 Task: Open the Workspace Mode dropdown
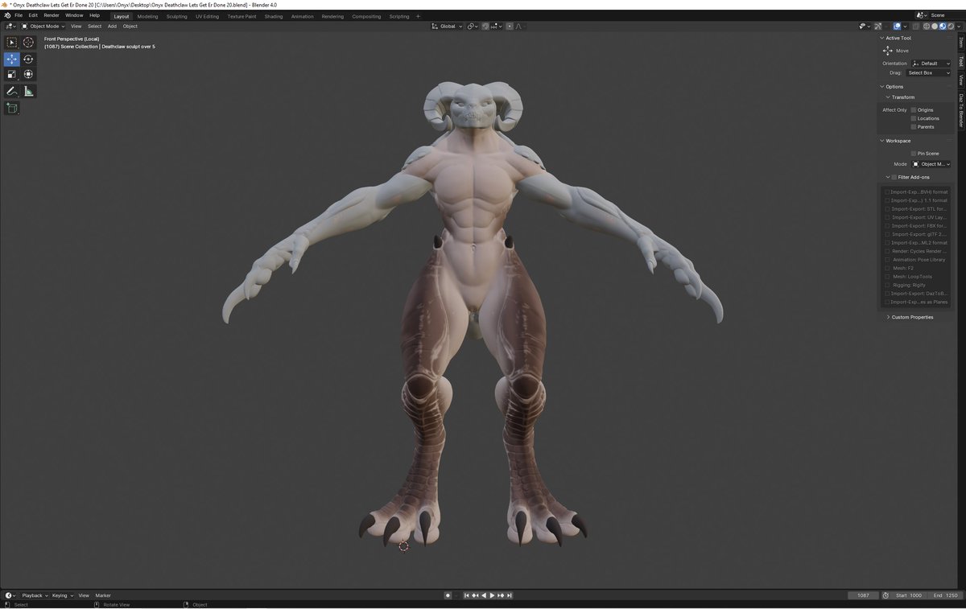pos(931,164)
